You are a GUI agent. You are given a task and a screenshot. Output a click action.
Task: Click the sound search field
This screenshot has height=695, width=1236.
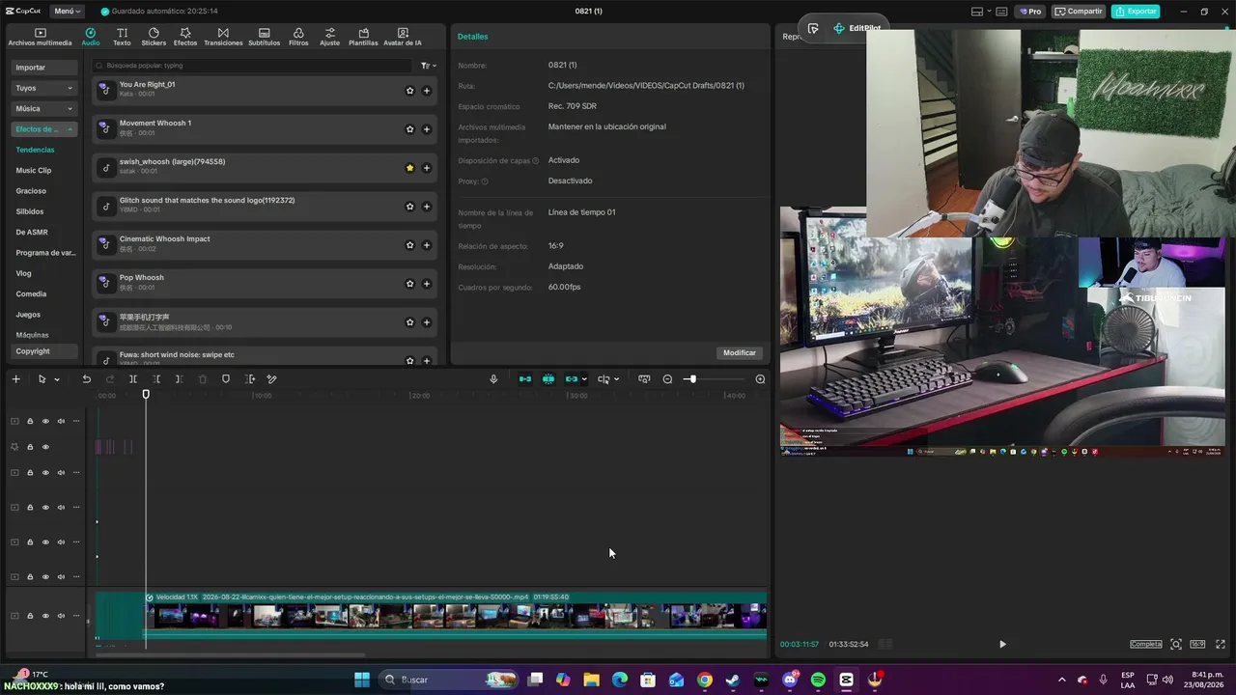coord(253,66)
